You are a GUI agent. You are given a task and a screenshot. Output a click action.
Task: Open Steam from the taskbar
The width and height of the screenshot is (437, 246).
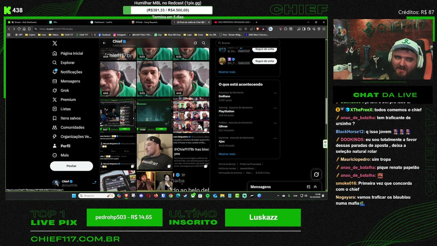(185, 196)
